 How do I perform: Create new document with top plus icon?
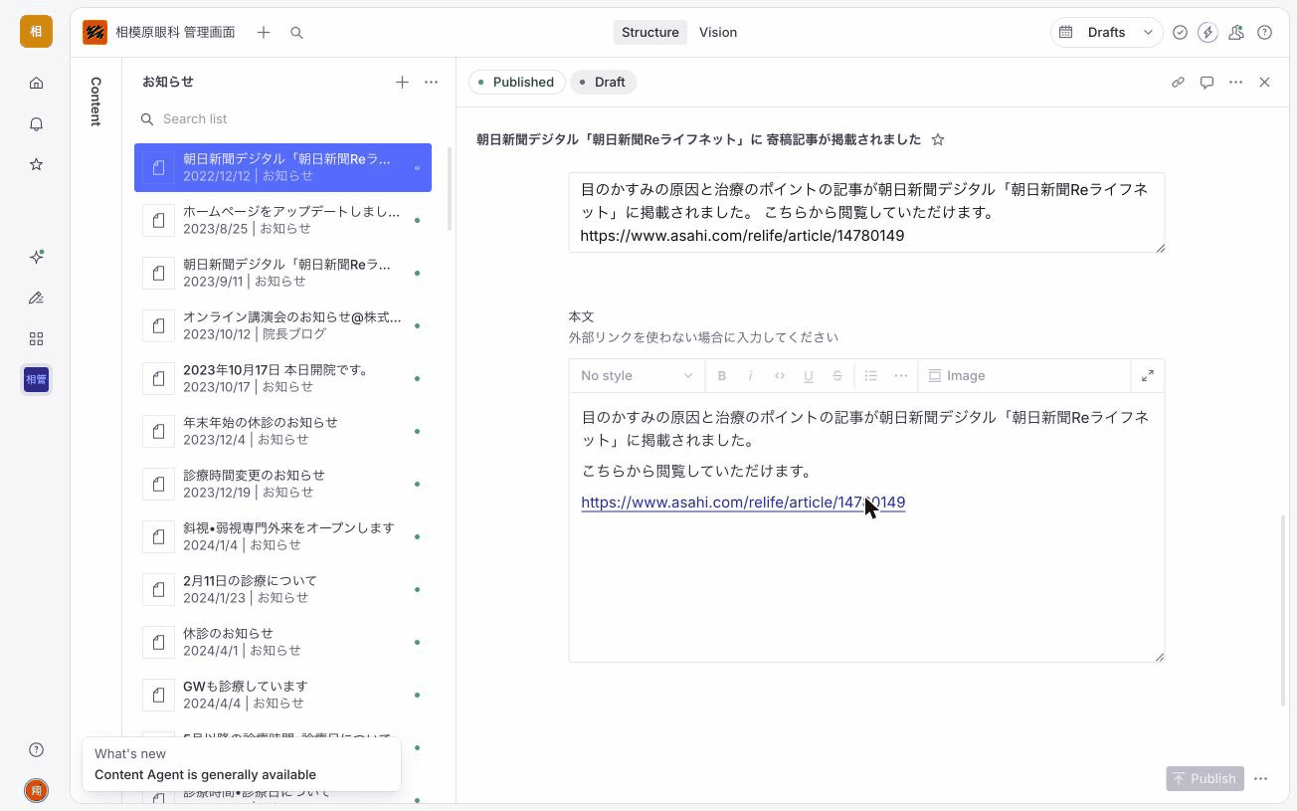pos(264,33)
